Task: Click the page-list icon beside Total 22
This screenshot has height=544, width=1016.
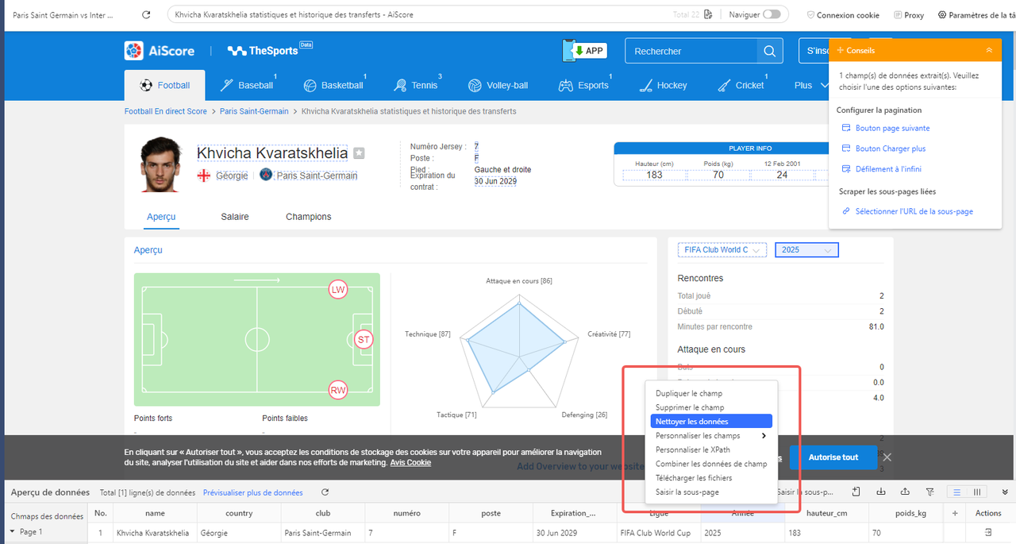Action: tap(707, 15)
